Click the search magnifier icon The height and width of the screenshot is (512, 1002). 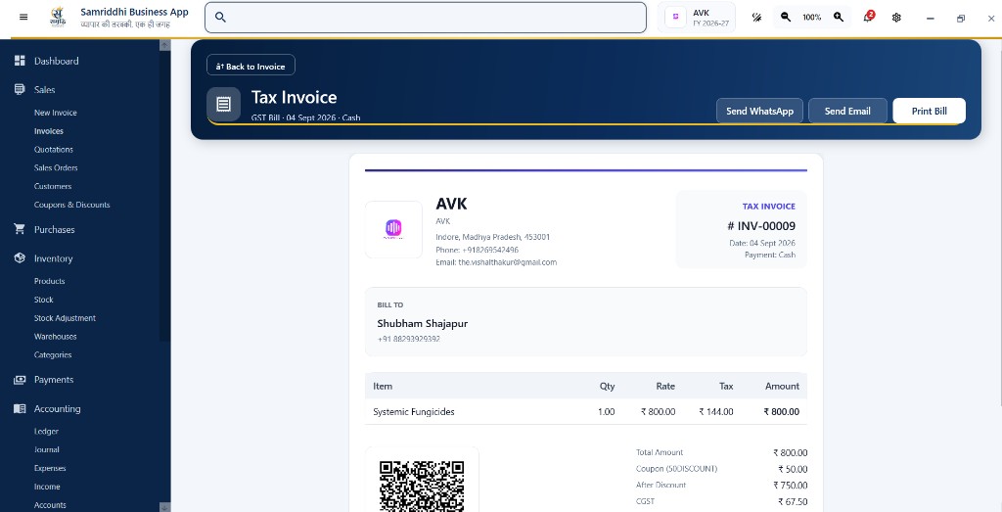[x=220, y=18]
